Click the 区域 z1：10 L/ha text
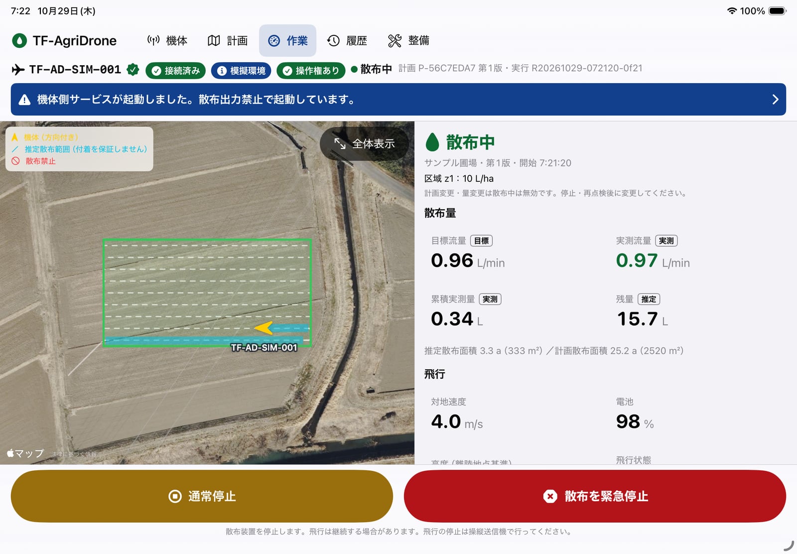 pos(459,178)
